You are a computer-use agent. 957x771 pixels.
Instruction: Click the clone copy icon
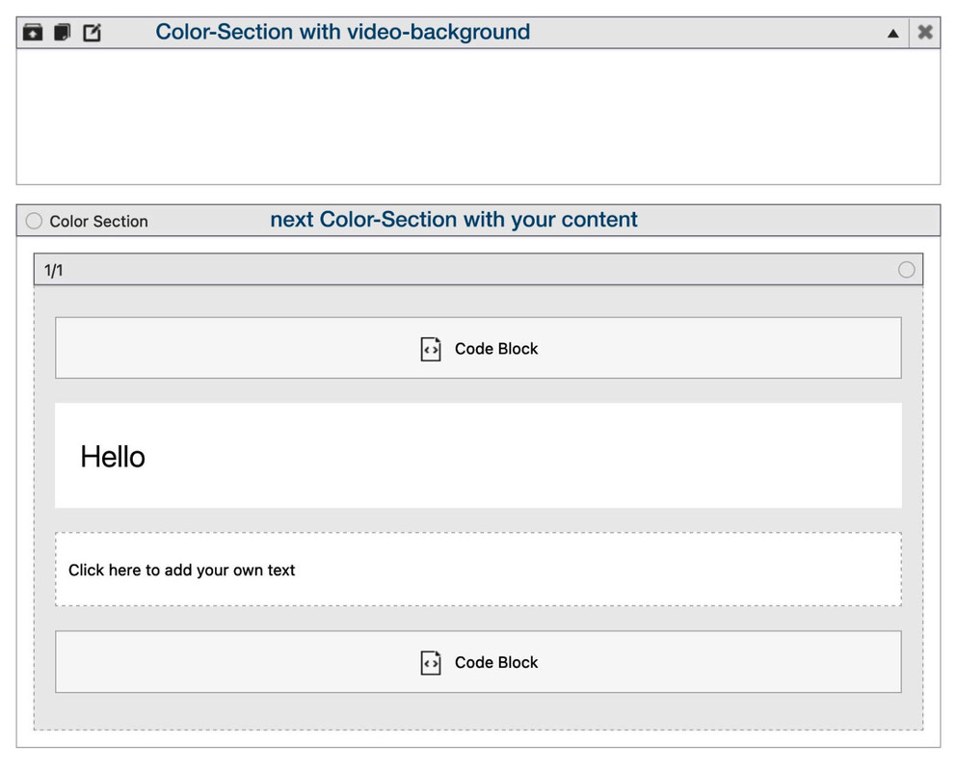(x=63, y=32)
